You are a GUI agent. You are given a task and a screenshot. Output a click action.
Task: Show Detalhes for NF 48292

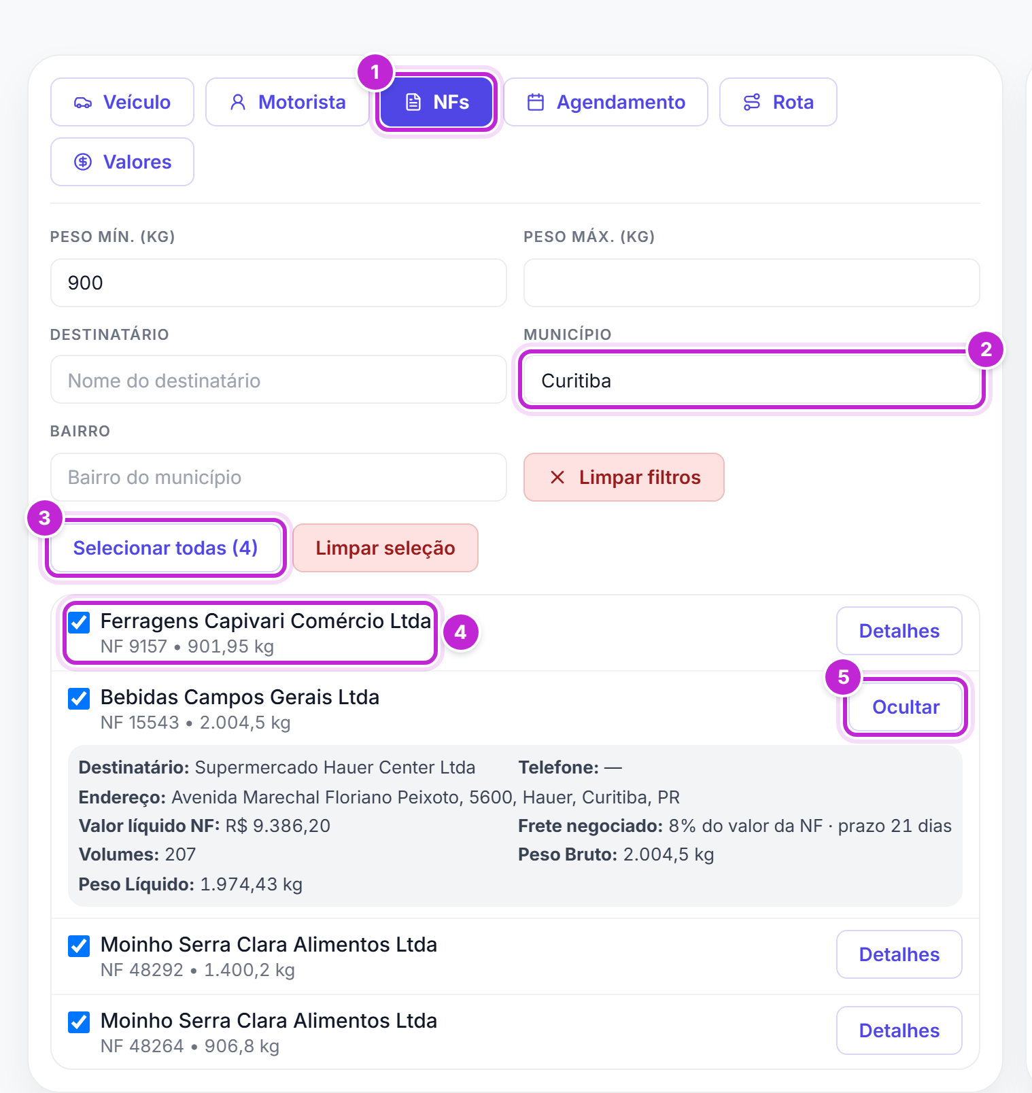(x=899, y=954)
